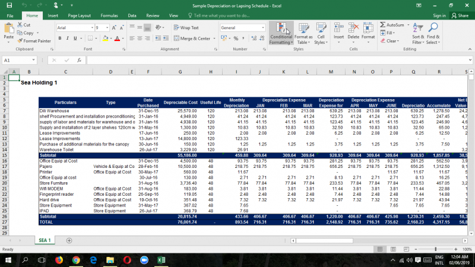475x267 pixels.
Task: Open Excel from the Windows taskbar
Action: pos(161,260)
